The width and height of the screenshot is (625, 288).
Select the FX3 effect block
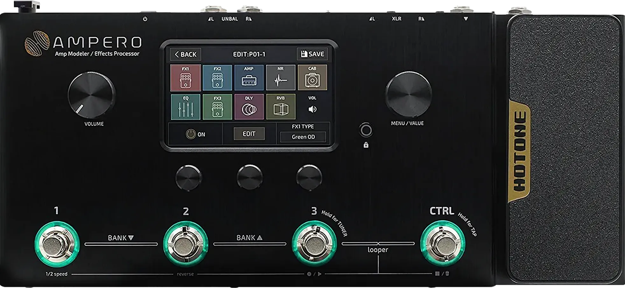[x=217, y=107]
